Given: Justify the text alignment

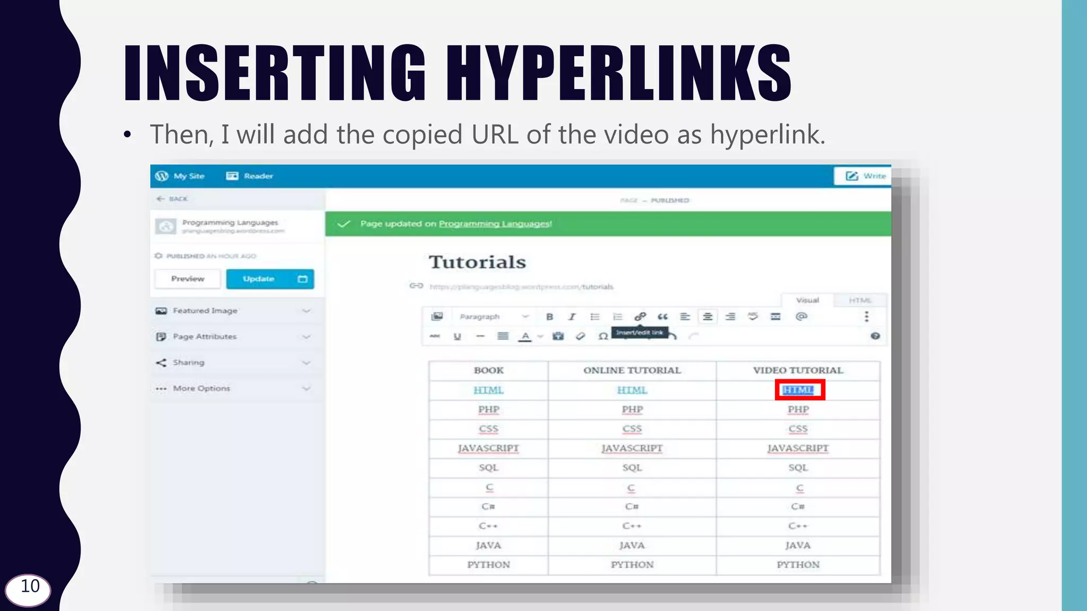Looking at the screenshot, I should coord(503,336).
